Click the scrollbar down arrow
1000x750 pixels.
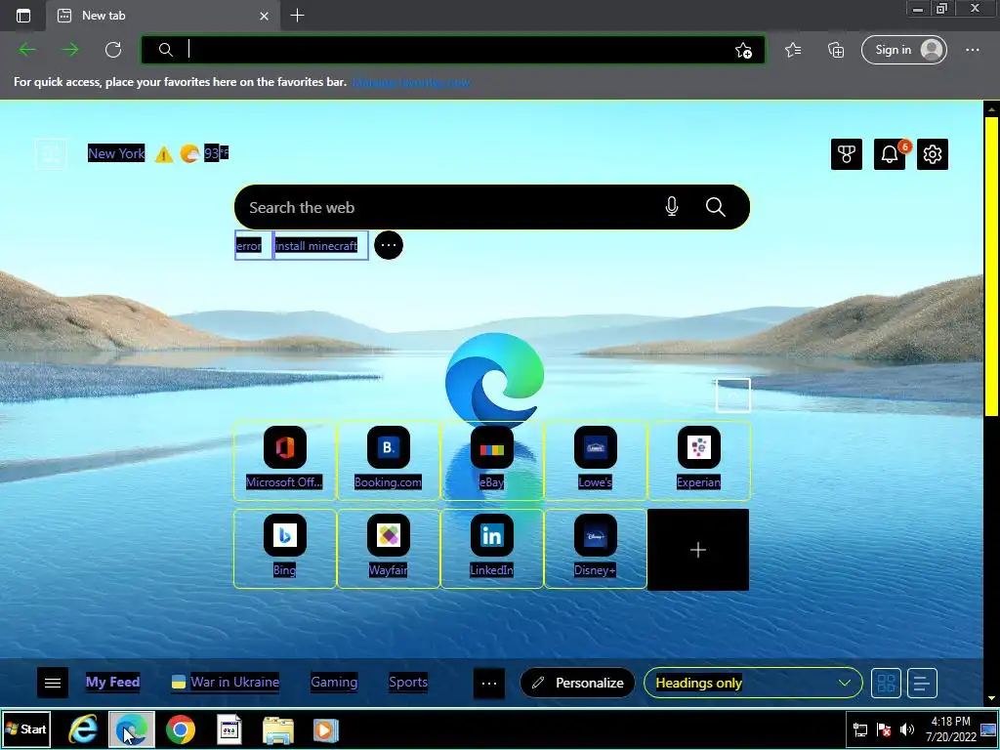click(991, 698)
